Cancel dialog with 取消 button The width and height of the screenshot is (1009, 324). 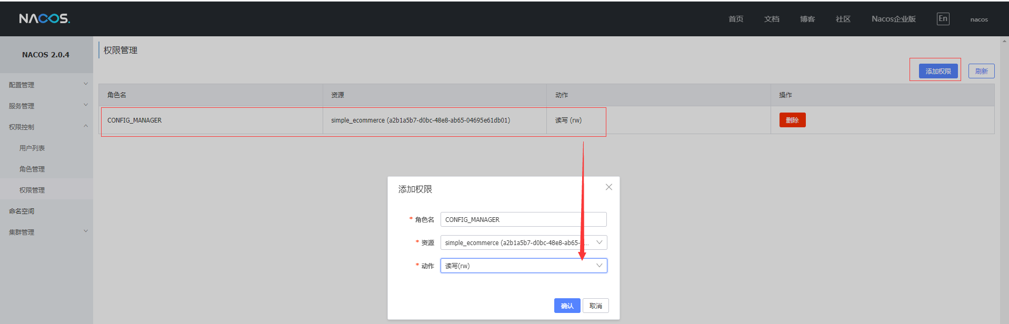(595, 306)
